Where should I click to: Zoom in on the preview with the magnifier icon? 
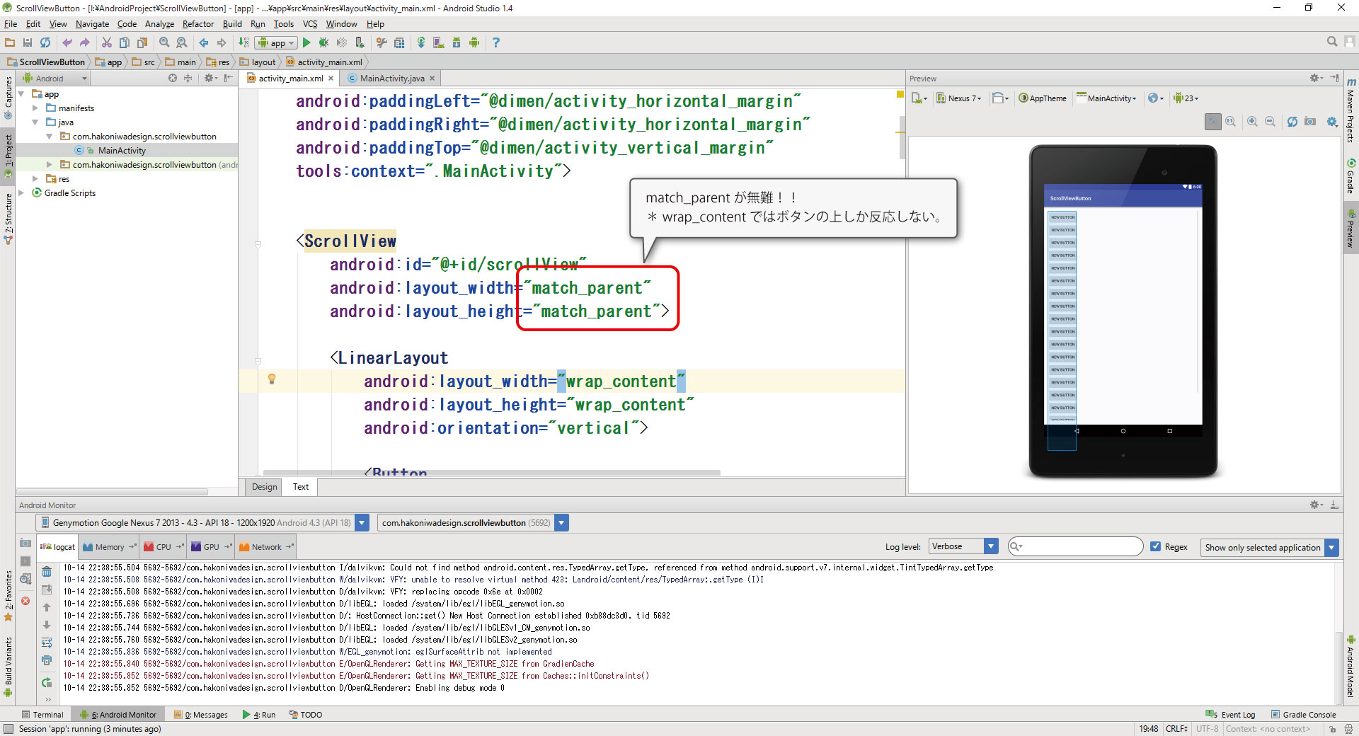coord(1252,121)
